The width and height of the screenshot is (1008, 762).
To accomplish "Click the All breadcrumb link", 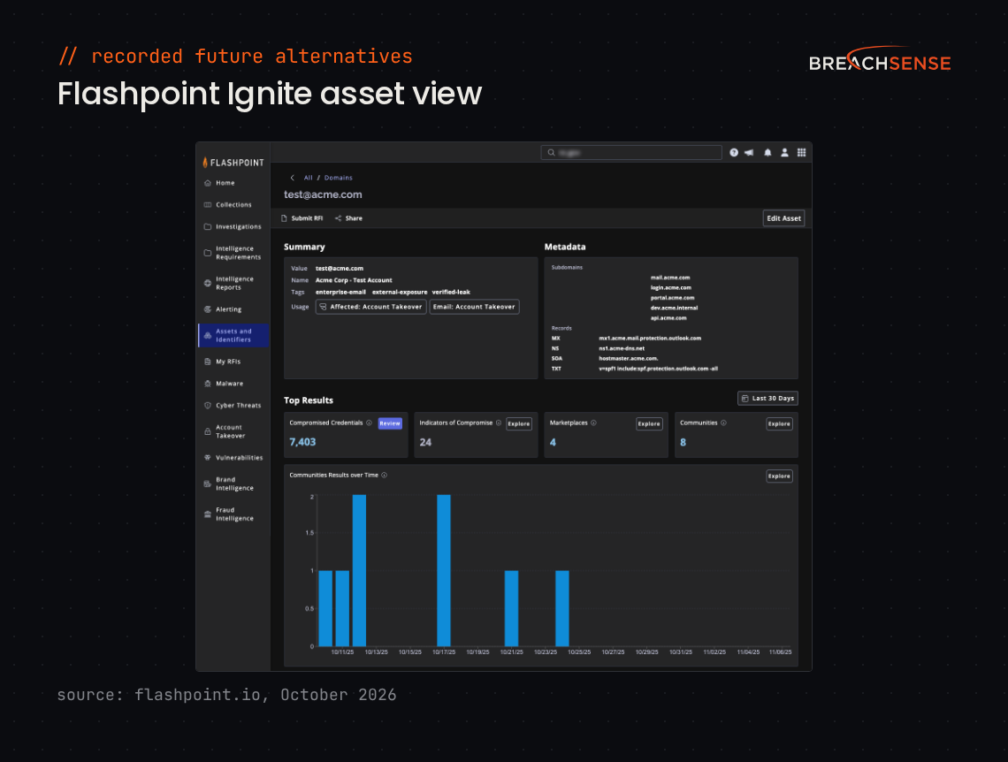I will click(309, 178).
